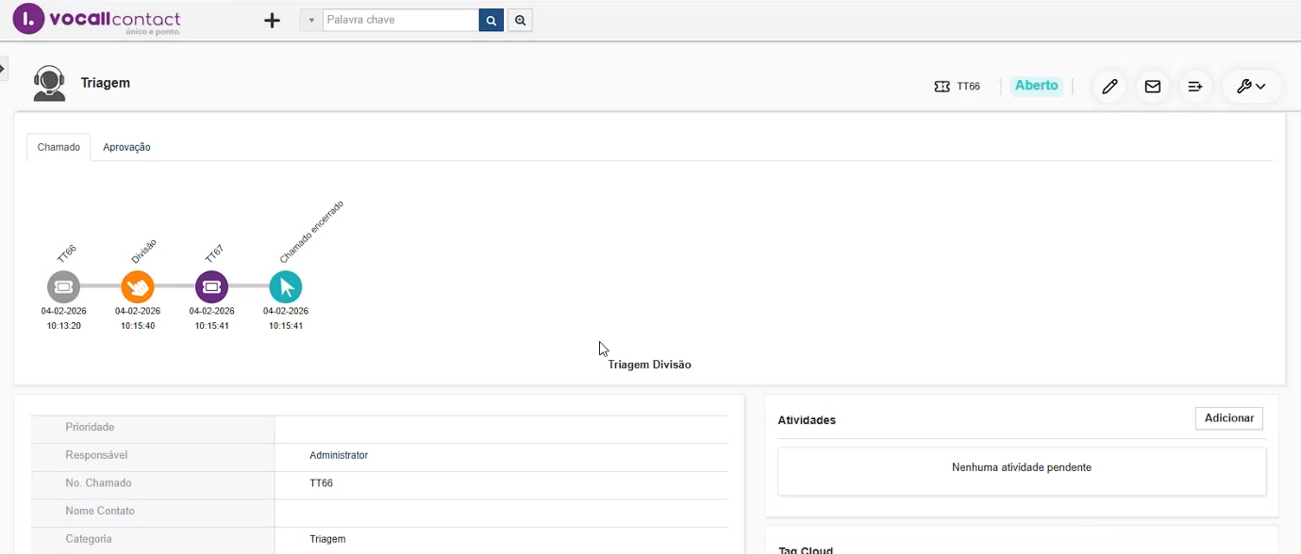Click the Adicionar activity button
This screenshot has height=554, width=1301.
coord(1228,418)
